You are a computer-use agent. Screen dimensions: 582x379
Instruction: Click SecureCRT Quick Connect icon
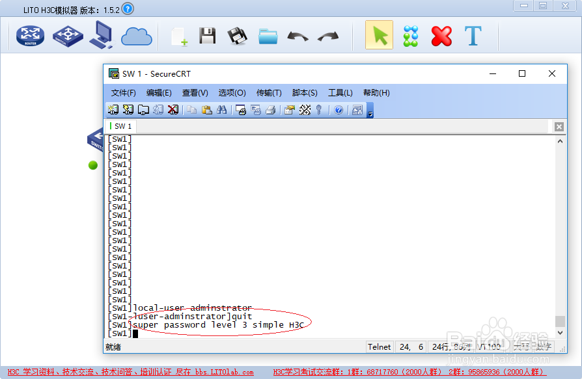(x=128, y=110)
